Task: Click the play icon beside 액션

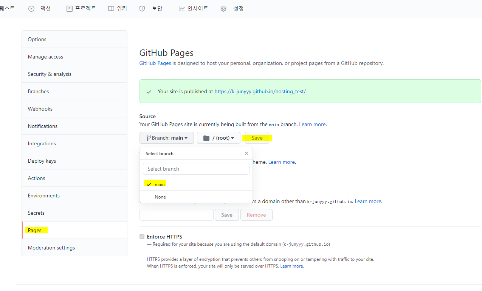Action: coord(31,9)
